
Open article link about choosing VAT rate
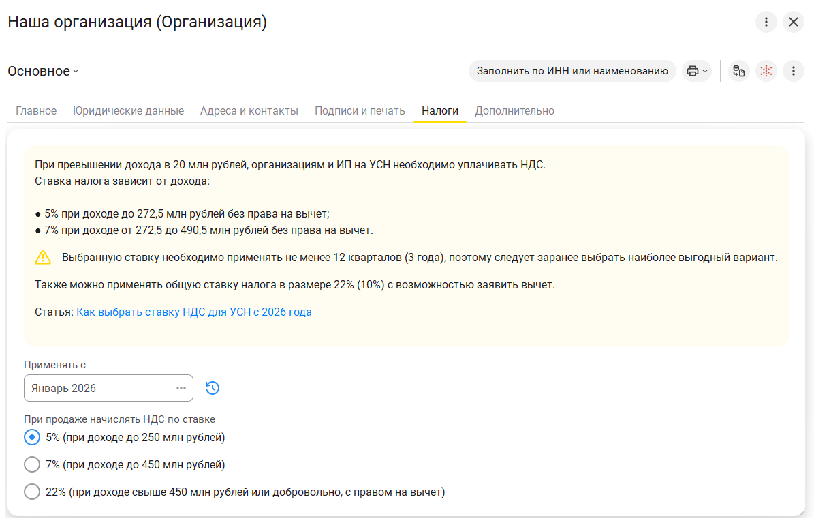pyautogui.click(x=194, y=312)
